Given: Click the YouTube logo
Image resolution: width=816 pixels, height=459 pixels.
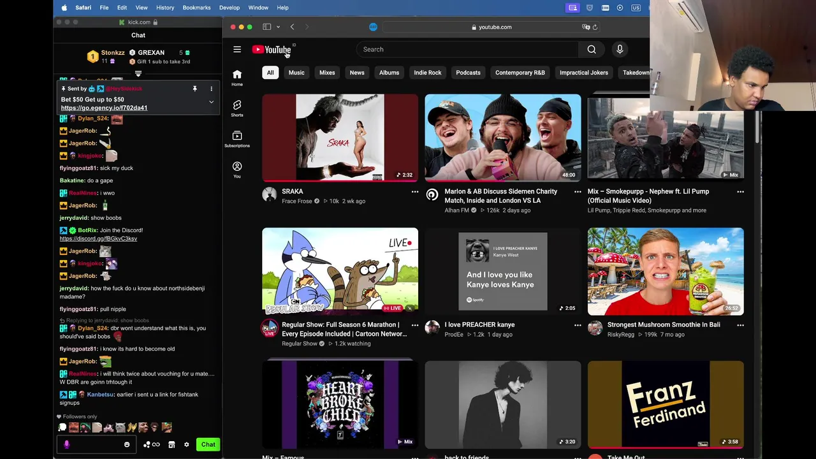Looking at the screenshot, I should tap(272, 50).
